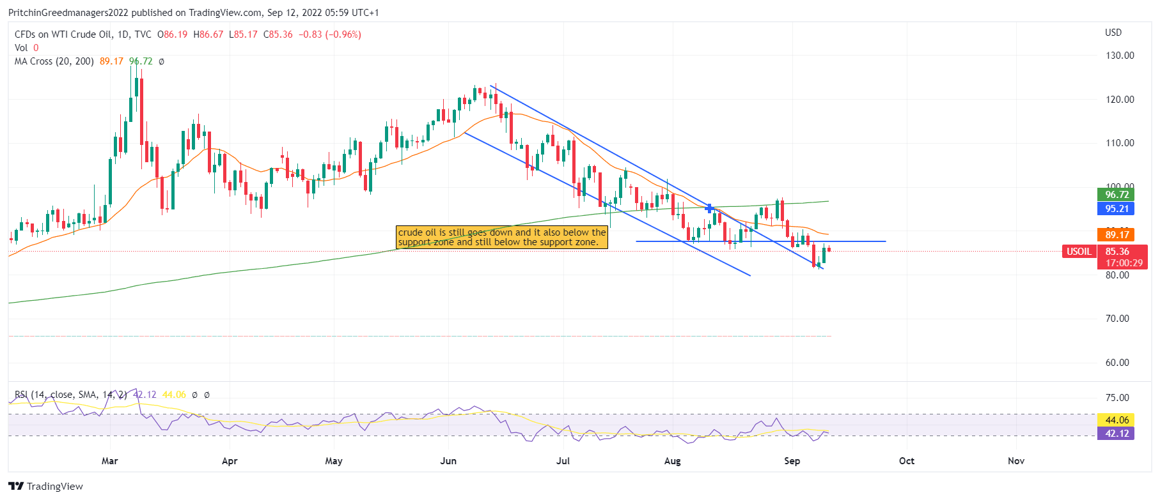Screen dimensions: 1160x500
Task: Click the Oct label on the time axis
Action: [907, 461]
